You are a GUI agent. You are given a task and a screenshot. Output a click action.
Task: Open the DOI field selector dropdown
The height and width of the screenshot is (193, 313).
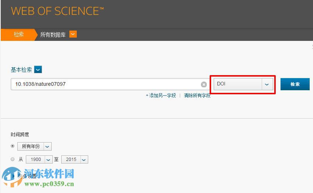(243, 84)
